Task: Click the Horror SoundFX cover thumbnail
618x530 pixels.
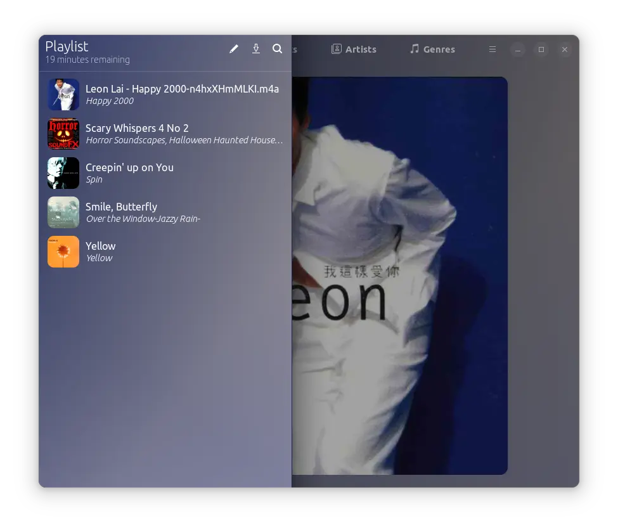Action: click(63, 134)
